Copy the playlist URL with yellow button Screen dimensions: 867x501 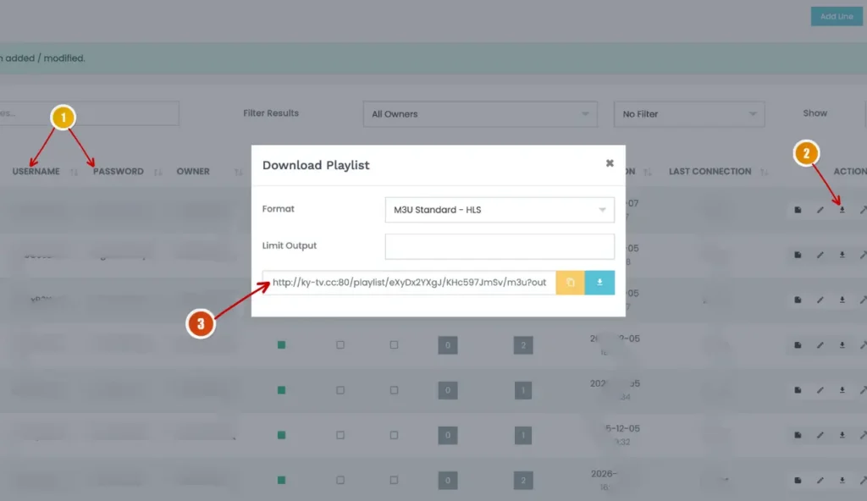(570, 283)
